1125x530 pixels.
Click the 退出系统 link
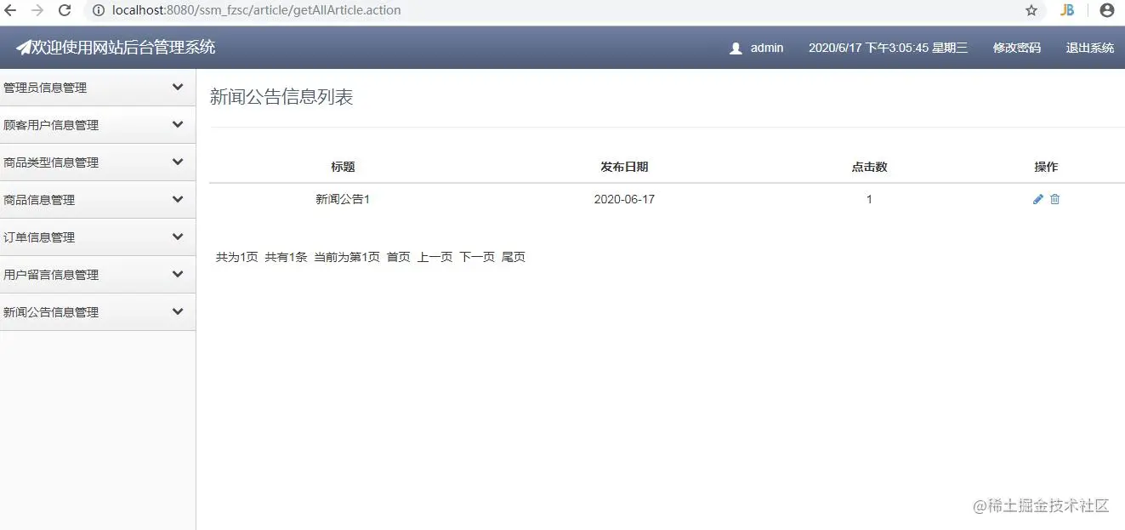point(1090,48)
